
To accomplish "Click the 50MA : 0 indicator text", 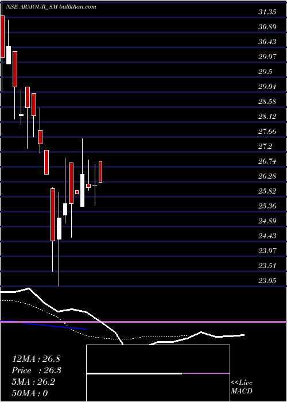I will pos(30,393).
